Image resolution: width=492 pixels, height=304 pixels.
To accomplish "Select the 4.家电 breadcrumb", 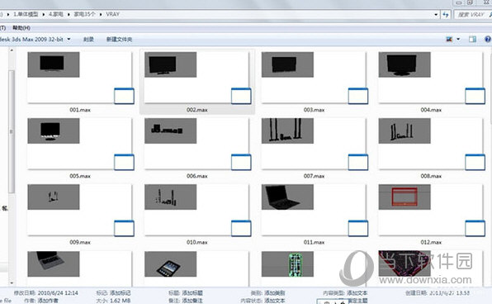I will pos(56,14).
